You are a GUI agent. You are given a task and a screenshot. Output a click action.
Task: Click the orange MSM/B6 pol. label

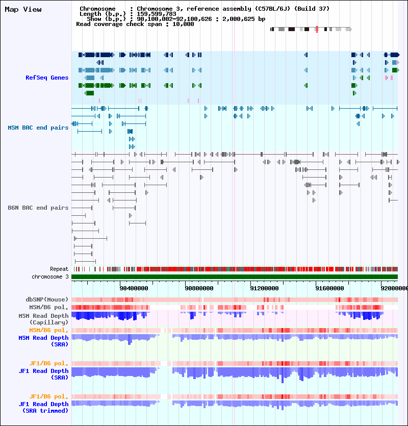[x=49, y=331]
